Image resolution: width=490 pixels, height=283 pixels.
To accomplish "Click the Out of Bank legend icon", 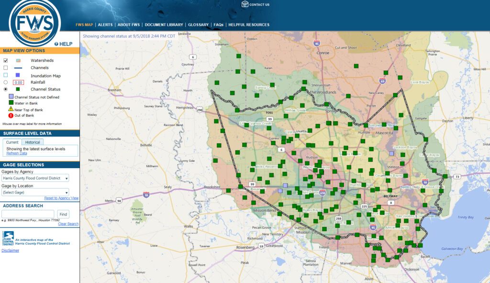I will tap(10, 114).
